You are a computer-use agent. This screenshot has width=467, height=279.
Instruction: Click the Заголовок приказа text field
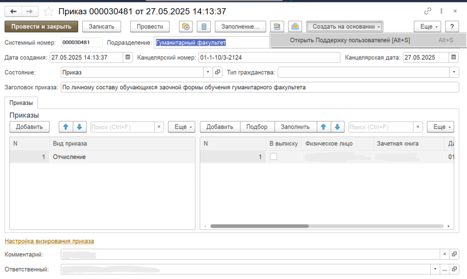tap(259, 87)
